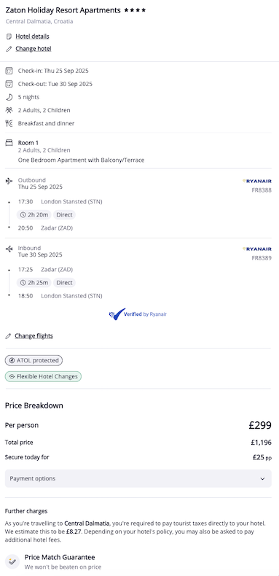Click the Change hotel link
This screenshot has width=279, height=576.
[x=34, y=49]
